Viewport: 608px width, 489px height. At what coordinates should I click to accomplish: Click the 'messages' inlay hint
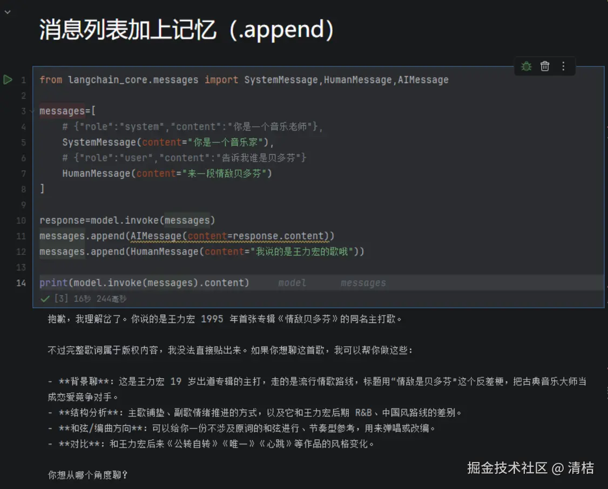(x=363, y=283)
